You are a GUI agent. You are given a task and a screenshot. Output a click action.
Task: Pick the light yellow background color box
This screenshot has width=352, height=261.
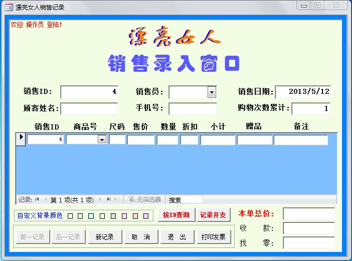point(102,216)
